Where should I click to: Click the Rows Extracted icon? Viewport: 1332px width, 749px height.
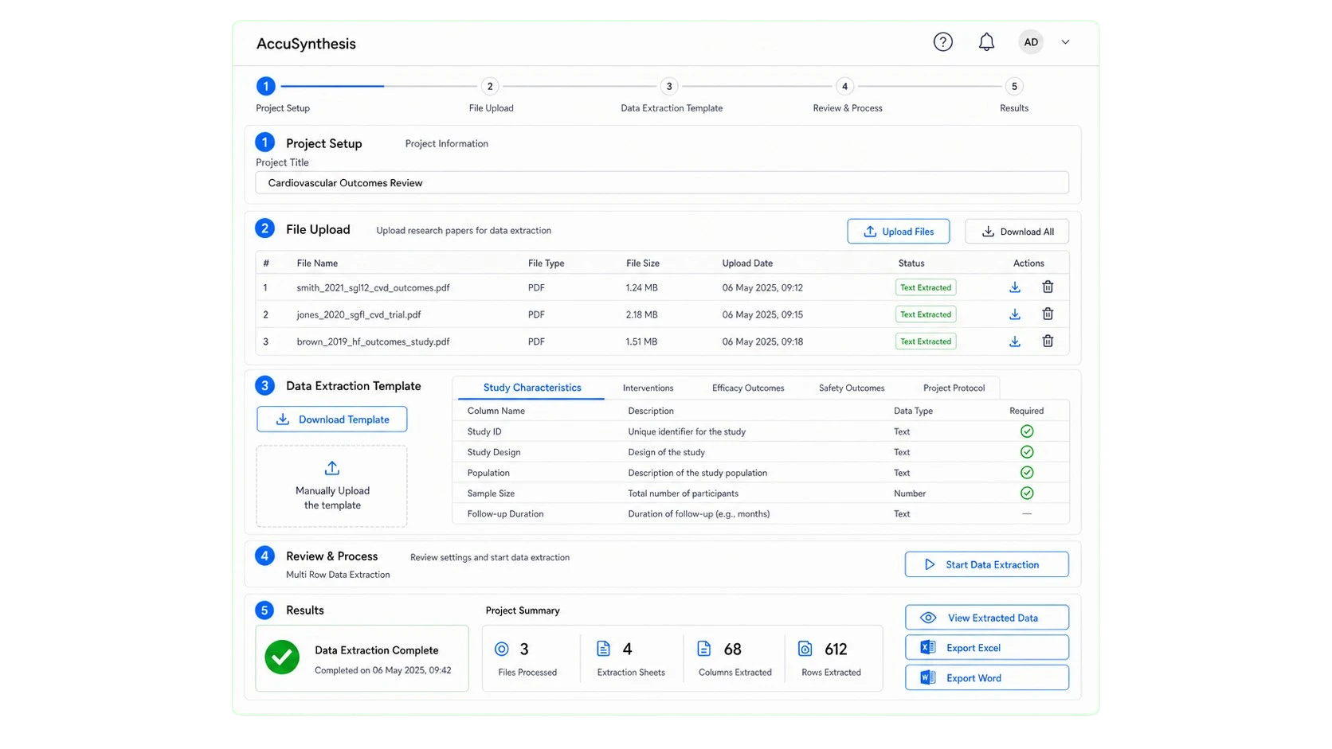point(805,650)
